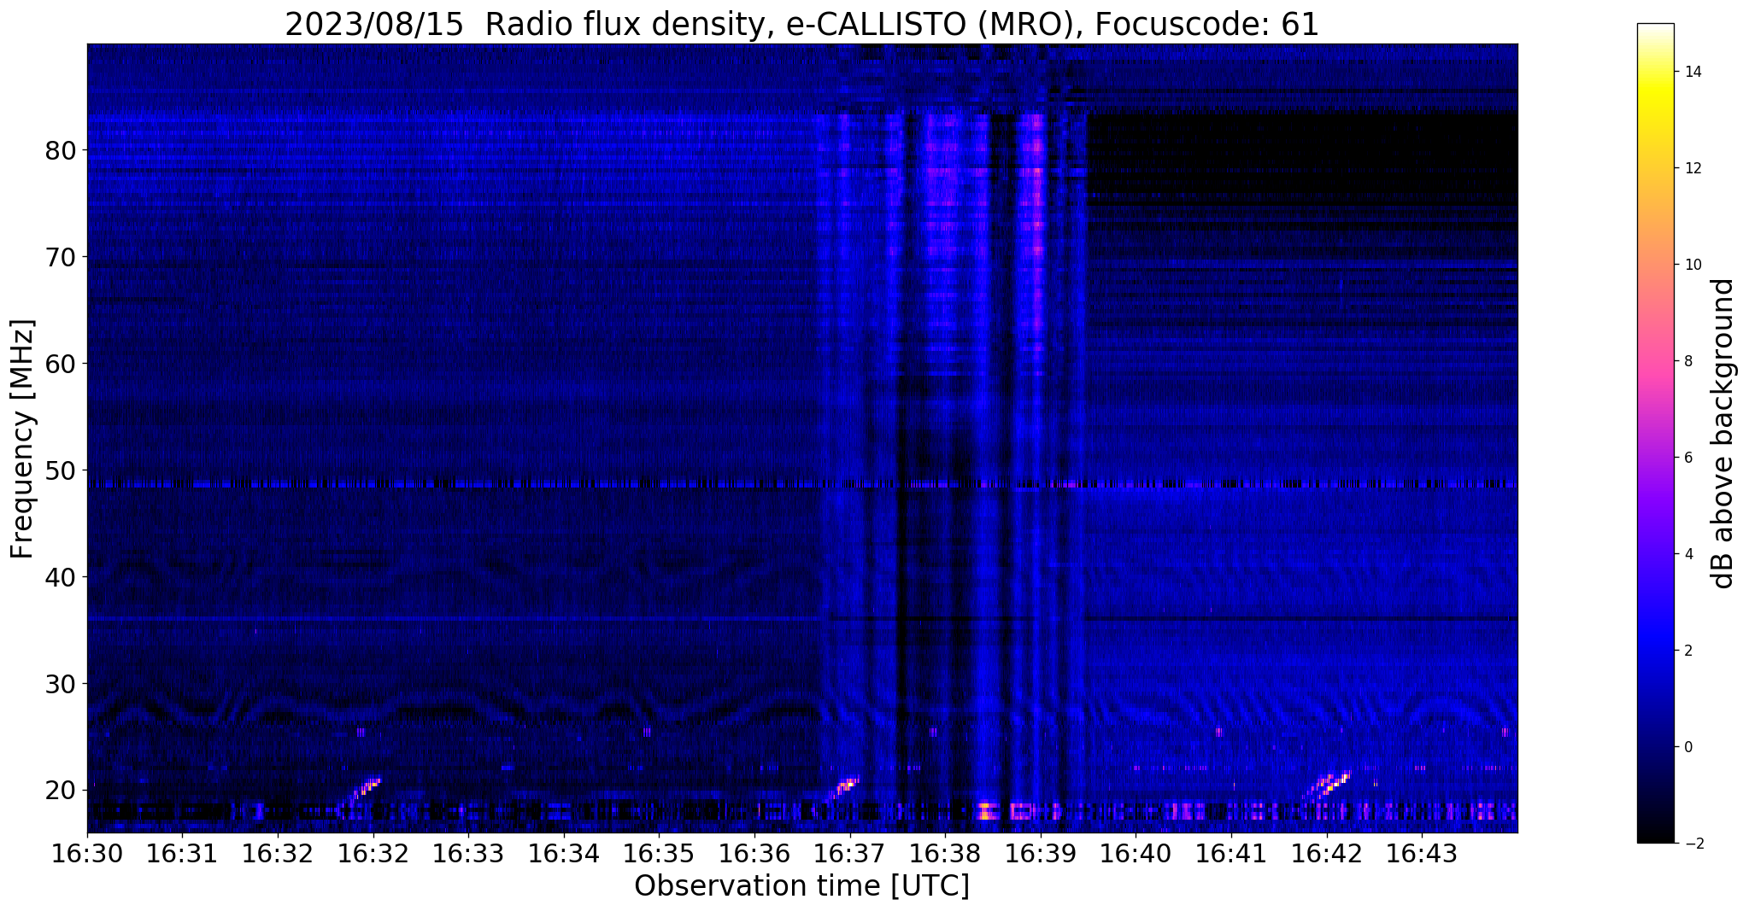Click frequency axis tick label 50
The width and height of the screenshot is (1749, 911).
pyautogui.click(x=60, y=470)
